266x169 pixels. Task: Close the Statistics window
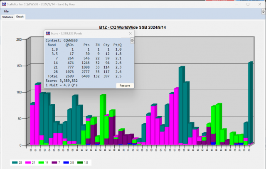(x=260, y=4)
